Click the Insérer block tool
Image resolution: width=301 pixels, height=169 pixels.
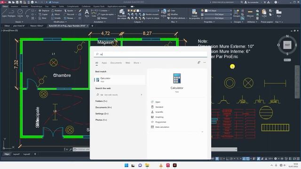click(164, 13)
